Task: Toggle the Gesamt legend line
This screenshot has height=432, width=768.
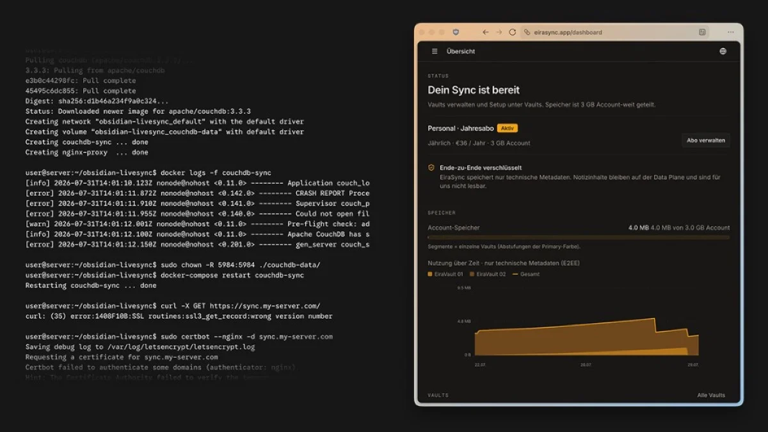Action: pos(515,274)
